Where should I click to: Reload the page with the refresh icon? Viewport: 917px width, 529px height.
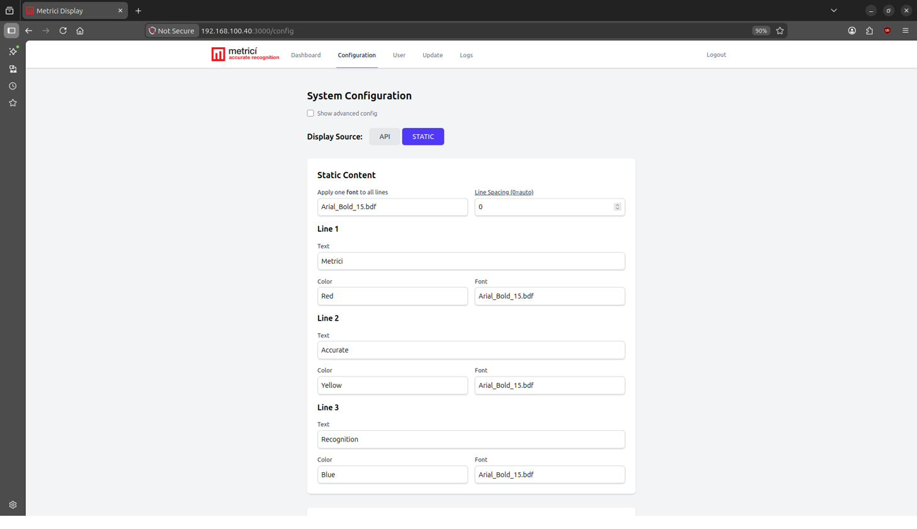coord(63,31)
